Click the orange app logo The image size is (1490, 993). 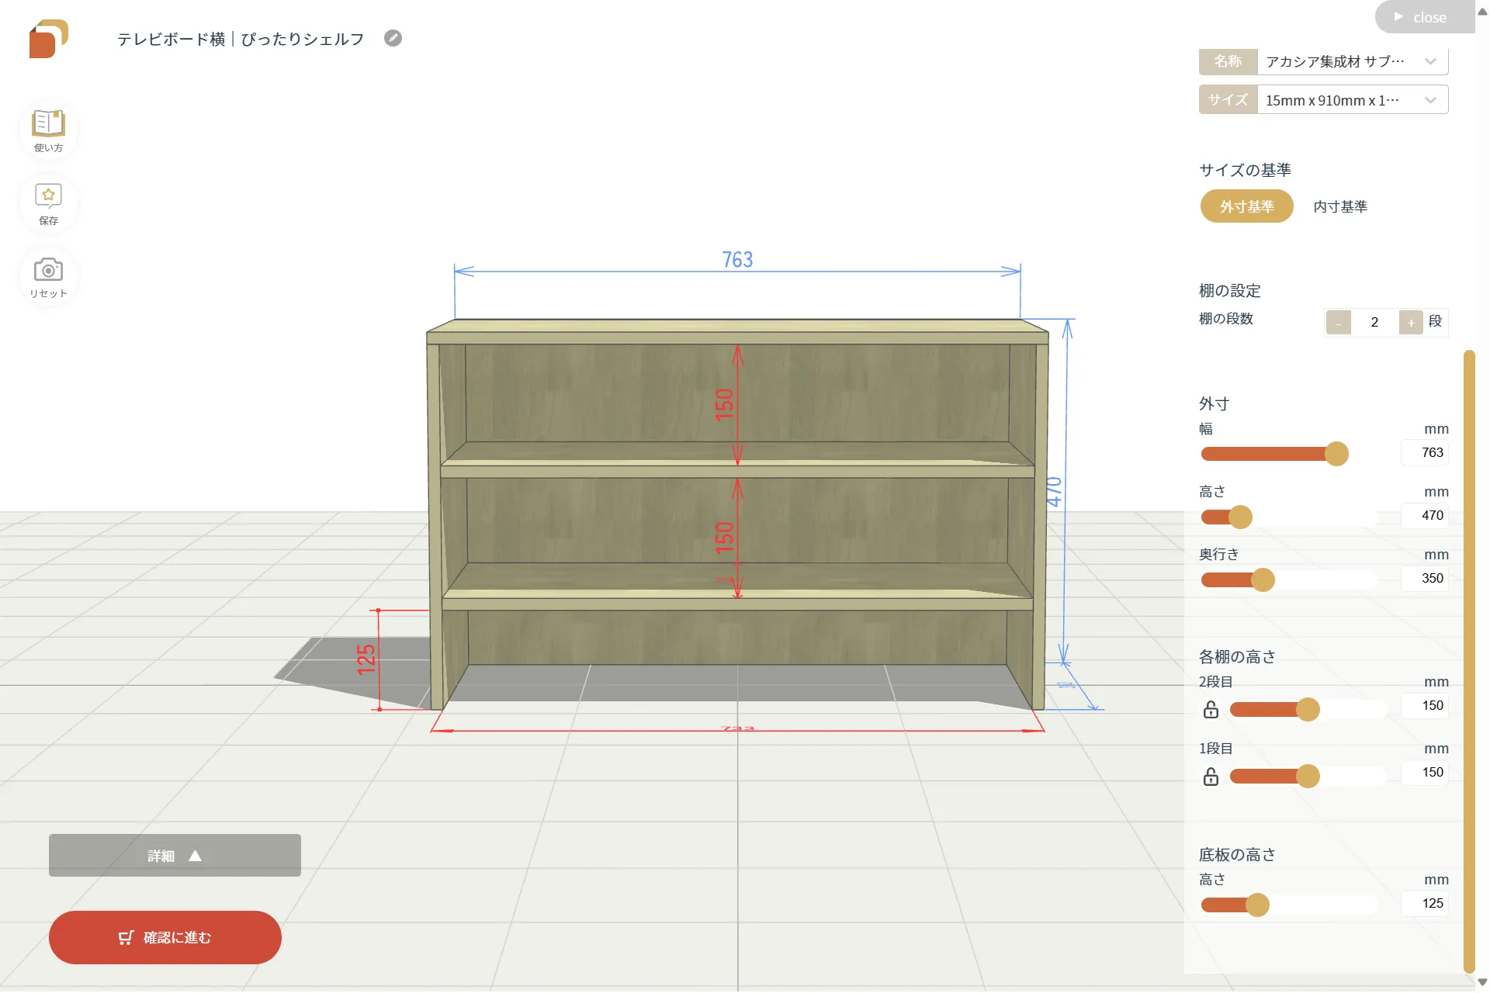tap(48, 39)
